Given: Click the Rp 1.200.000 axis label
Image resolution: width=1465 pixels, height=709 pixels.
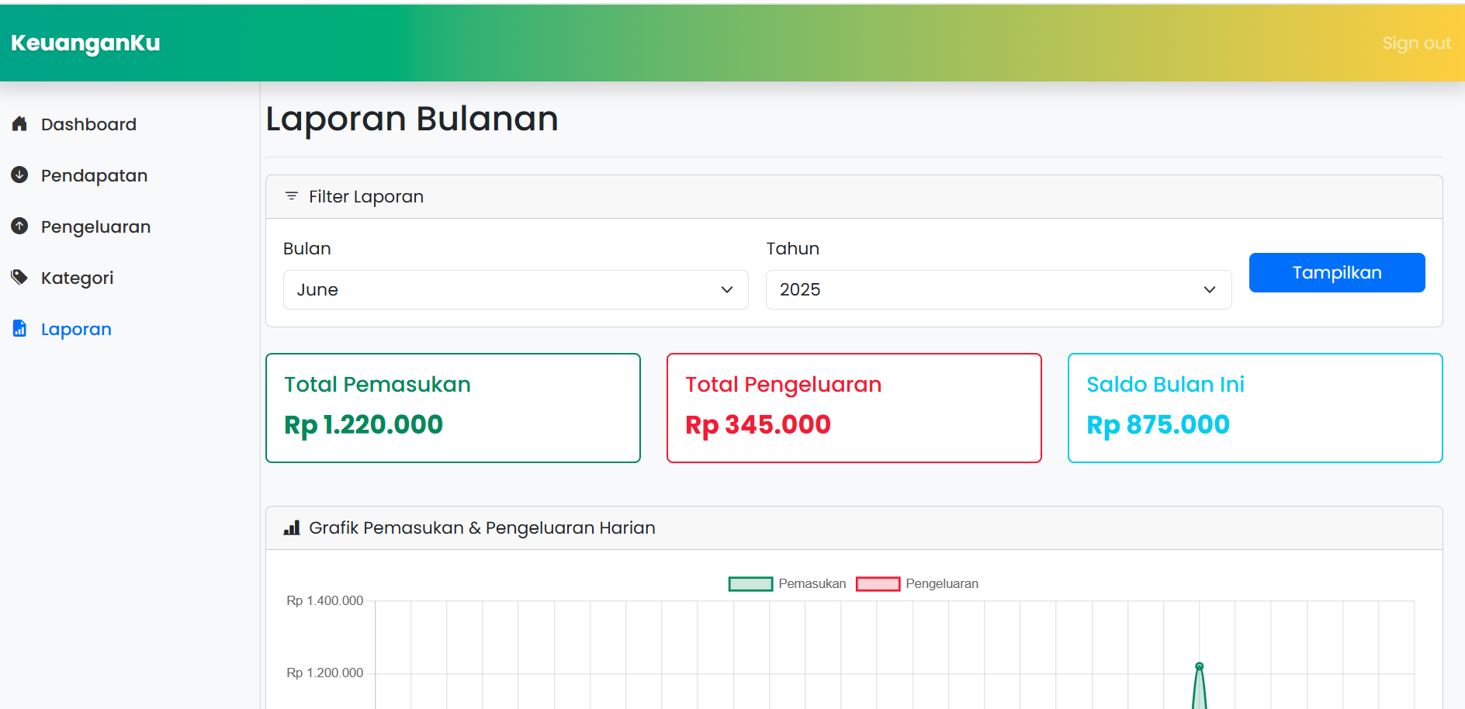Looking at the screenshot, I should coord(325,673).
